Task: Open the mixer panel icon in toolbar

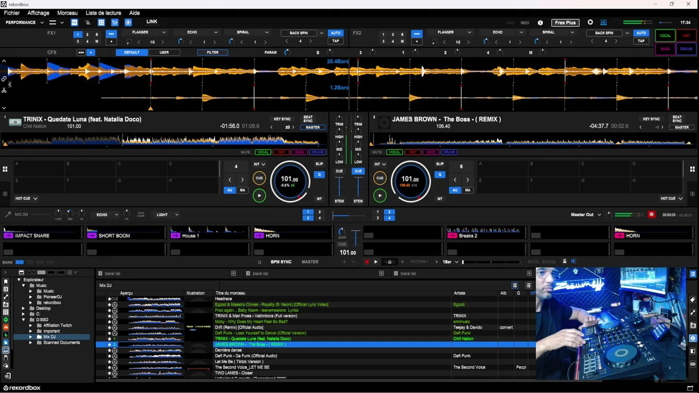Action: pyautogui.click(x=115, y=22)
